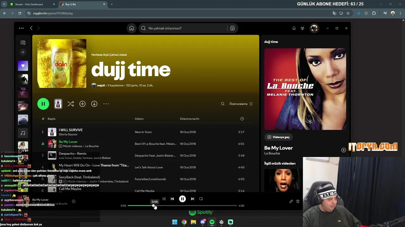Open Windows Start menu
The image size is (405, 227).
[x=175, y=222]
